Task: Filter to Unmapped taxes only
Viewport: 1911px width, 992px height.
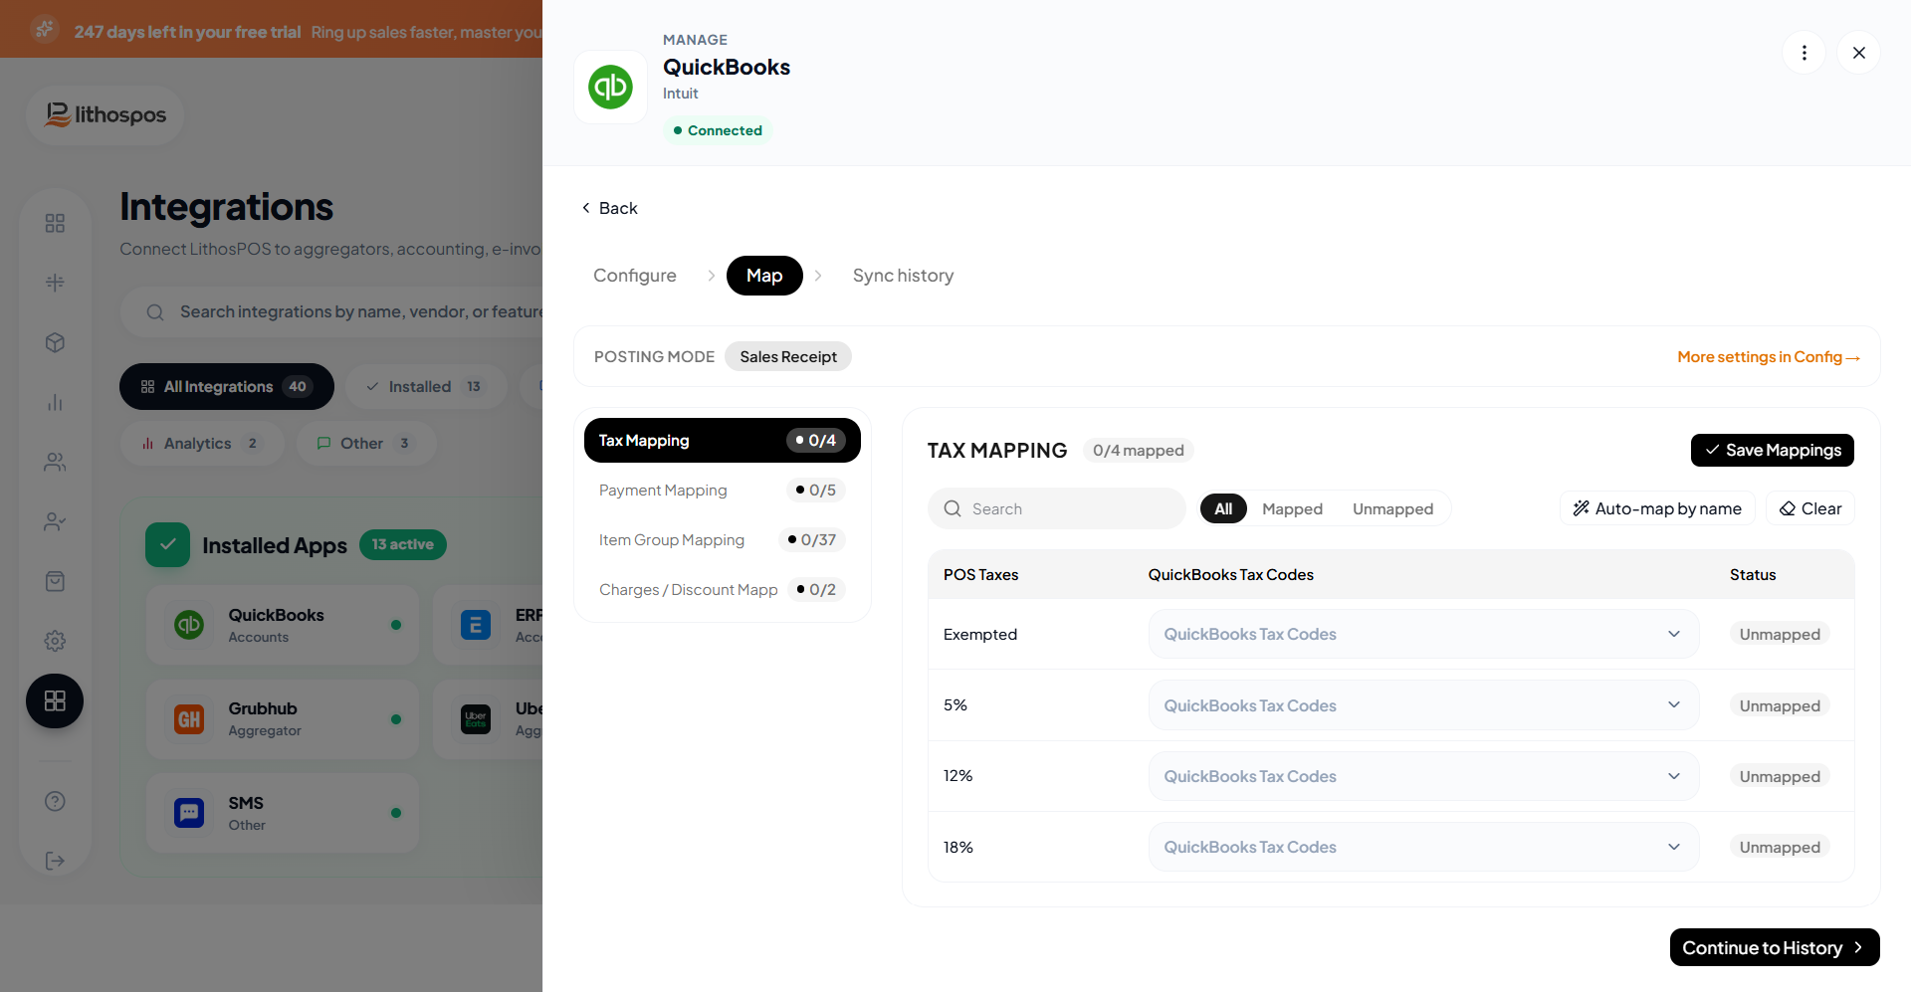Action: pos(1392,508)
